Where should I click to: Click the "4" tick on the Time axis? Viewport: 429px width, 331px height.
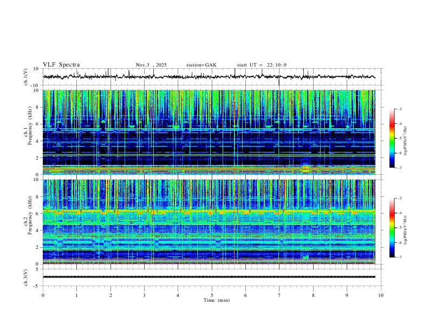(x=178, y=295)
